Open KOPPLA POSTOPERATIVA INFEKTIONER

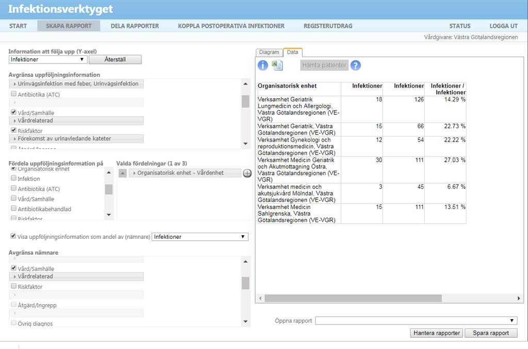pyautogui.click(x=231, y=26)
